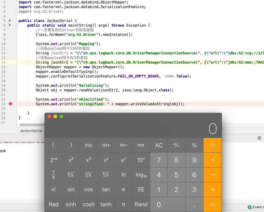This screenshot has height=212, width=264.
Task: Click the digit 9 key
Action: tap(194, 160)
